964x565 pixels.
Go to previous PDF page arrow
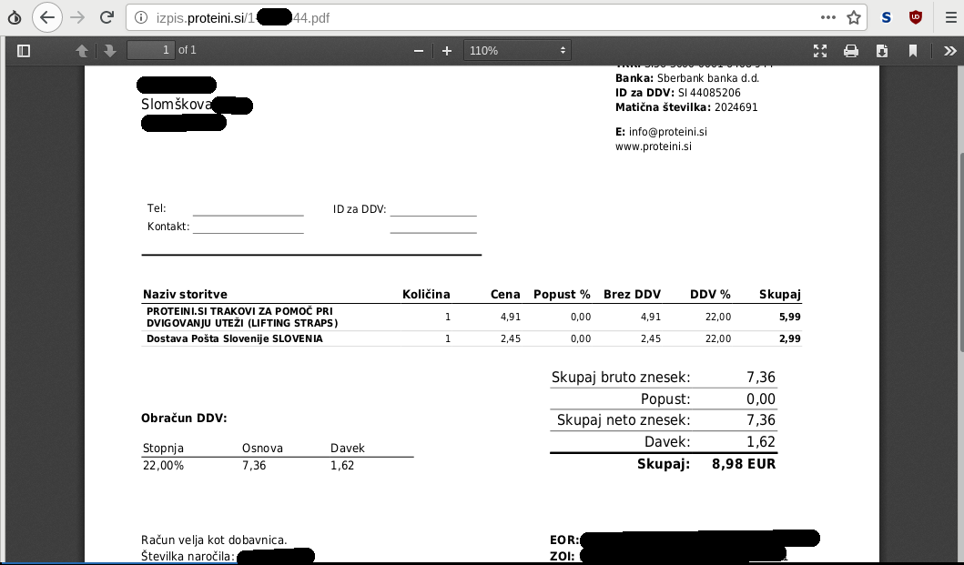pos(82,50)
